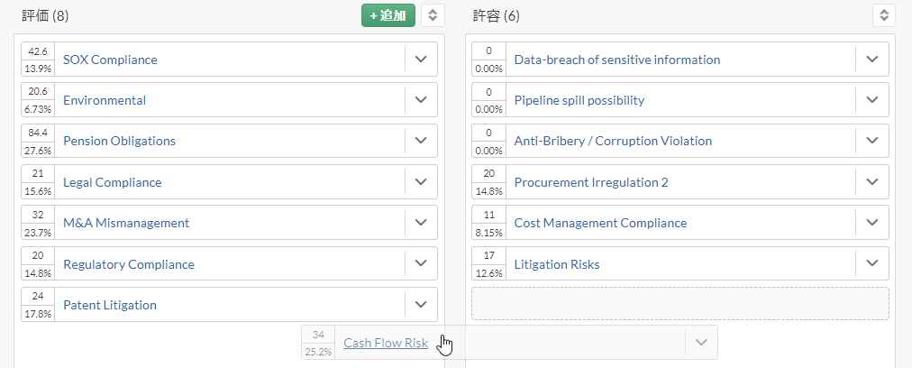Viewport: 912px width, 368px height.
Task: Open Cost Management Compliance link
Action: point(600,223)
